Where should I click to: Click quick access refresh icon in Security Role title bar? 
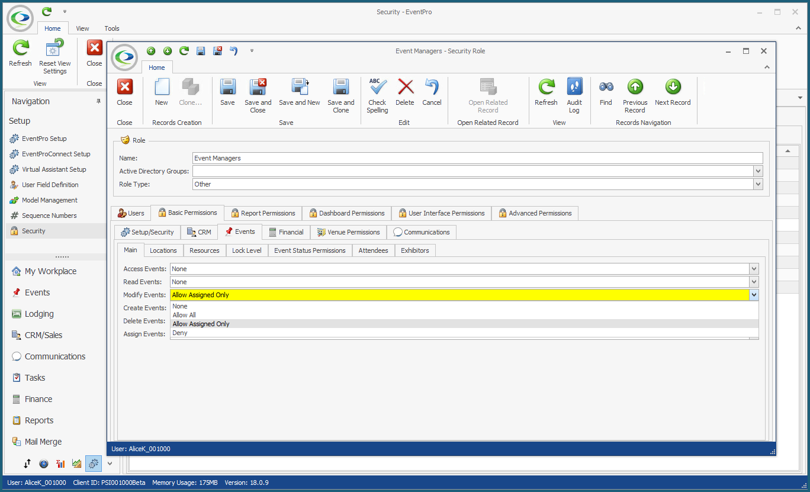coord(184,51)
